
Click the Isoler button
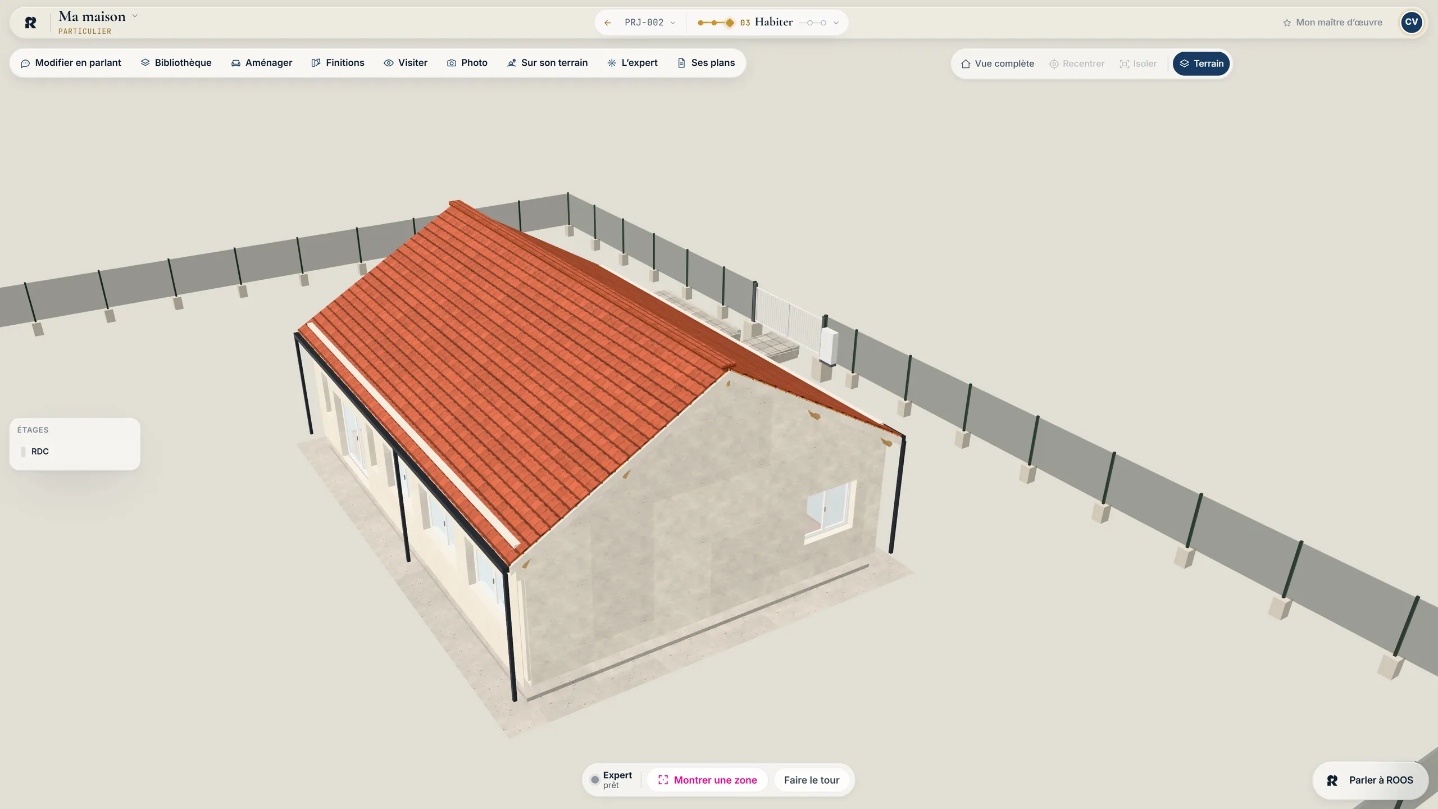point(1138,63)
